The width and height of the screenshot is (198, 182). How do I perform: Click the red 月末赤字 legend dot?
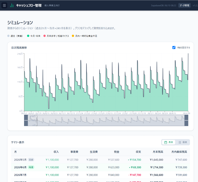[x=45, y=36]
